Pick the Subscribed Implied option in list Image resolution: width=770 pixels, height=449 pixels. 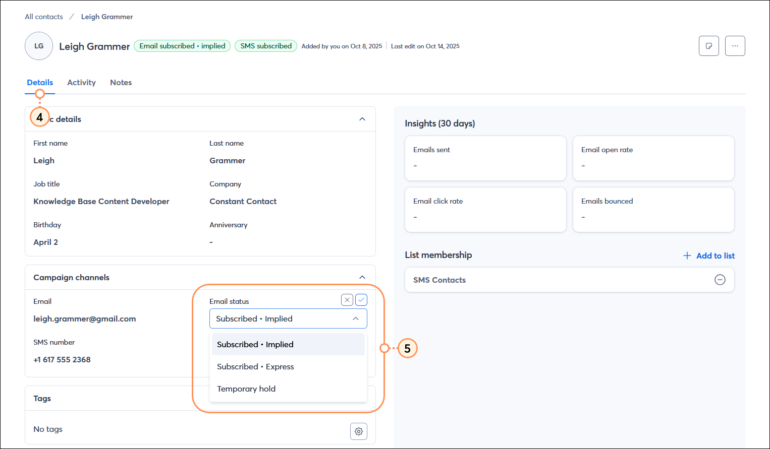[255, 344]
